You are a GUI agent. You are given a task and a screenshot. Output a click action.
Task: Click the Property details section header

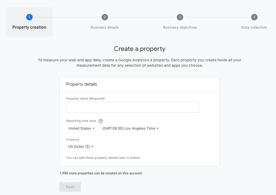(x=81, y=84)
